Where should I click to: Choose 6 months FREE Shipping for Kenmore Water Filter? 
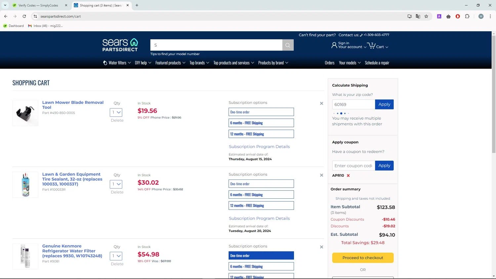coord(261,266)
